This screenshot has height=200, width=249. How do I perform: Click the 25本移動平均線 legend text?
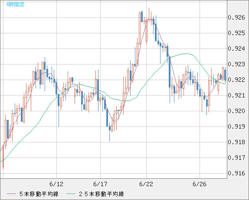[x=102, y=194]
